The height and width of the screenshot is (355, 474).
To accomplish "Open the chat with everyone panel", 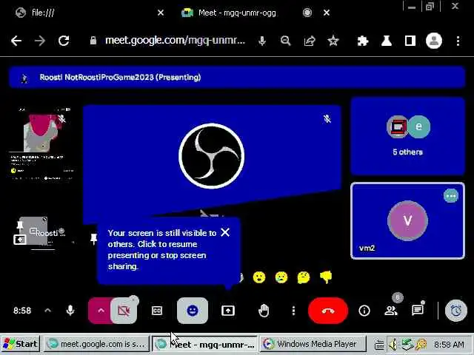I will (418, 311).
